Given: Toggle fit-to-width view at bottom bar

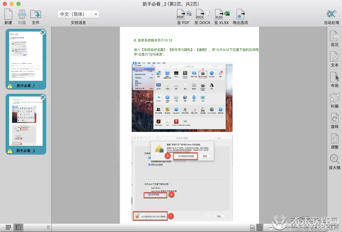Looking at the screenshot, I should click(x=252, y=228).
